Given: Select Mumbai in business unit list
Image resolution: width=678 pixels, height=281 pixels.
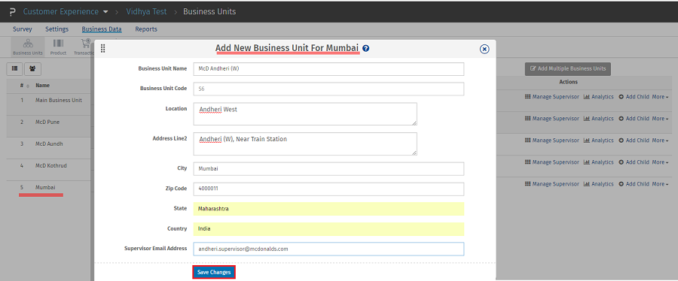Looking at the screenshot, I should point(45,188).
